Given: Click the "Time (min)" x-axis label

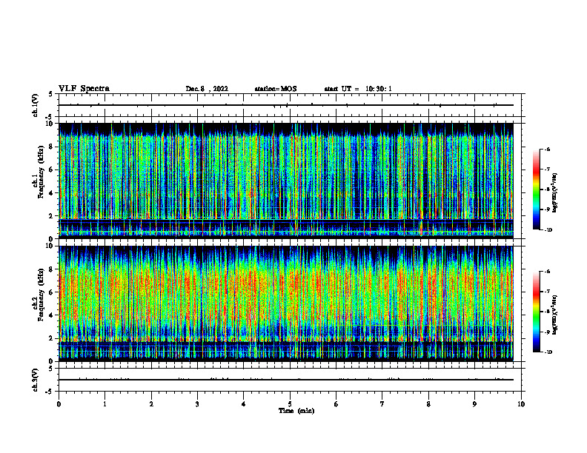Looking at the screenshot, I should (296, 411).
